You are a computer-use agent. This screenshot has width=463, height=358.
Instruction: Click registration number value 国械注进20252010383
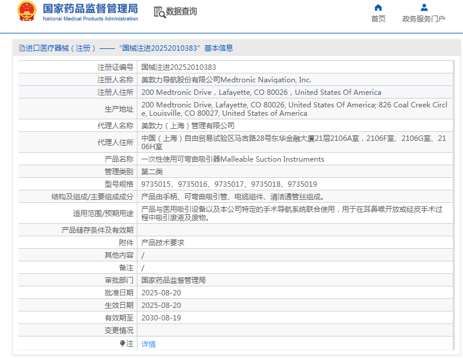coord(179,67)
